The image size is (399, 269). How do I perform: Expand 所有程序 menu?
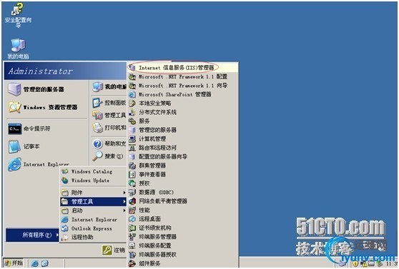[x=32, y=235]
